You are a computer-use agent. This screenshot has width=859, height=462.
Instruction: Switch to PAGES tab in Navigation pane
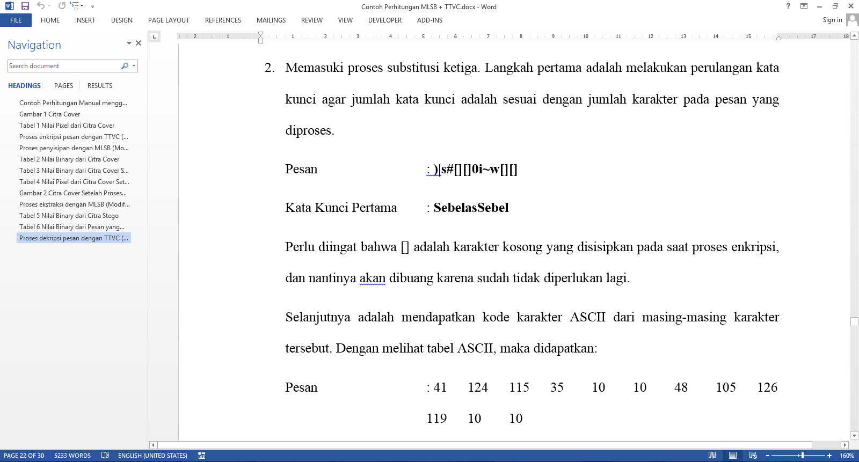63,86
